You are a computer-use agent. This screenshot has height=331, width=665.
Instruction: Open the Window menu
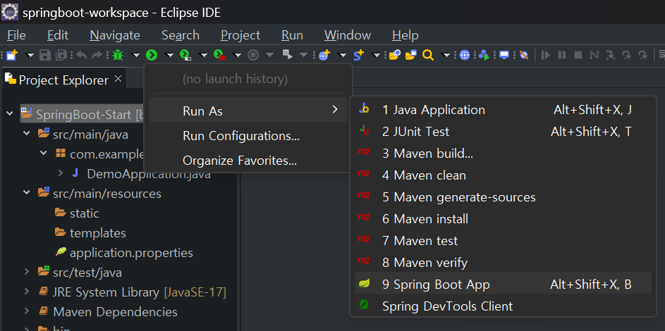(x=348, y=35)
